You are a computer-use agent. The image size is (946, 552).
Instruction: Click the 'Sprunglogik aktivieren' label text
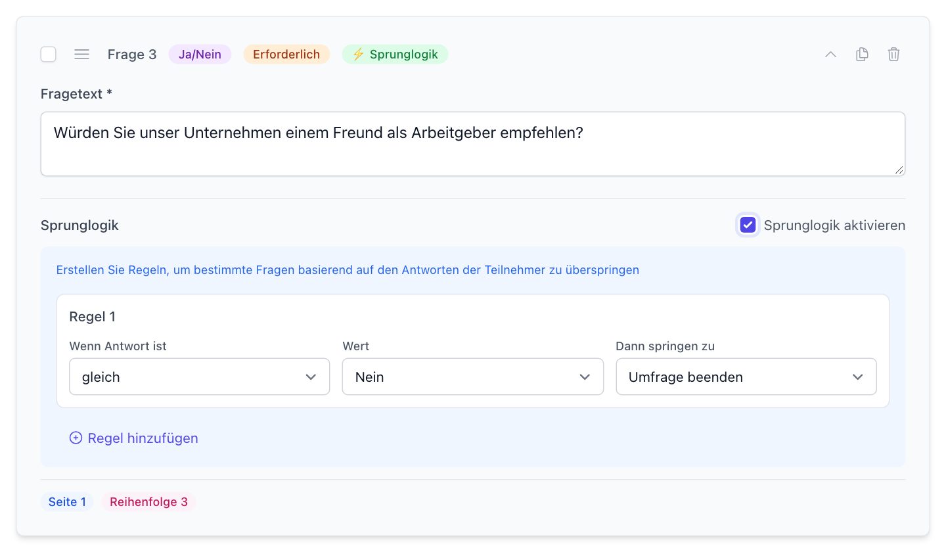tap(834, 225)
